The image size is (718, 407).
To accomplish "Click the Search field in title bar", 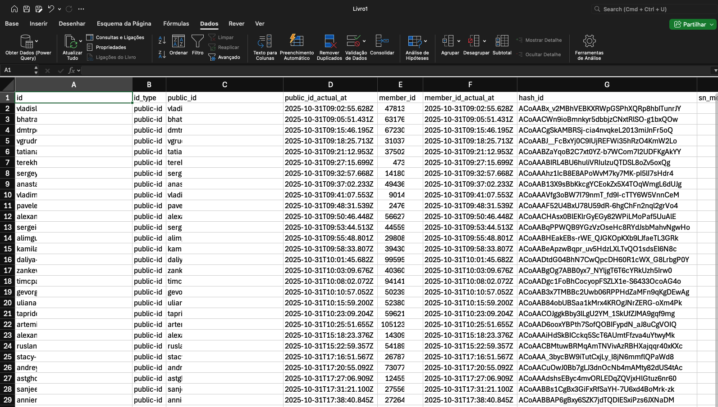I will pos(654,9).
